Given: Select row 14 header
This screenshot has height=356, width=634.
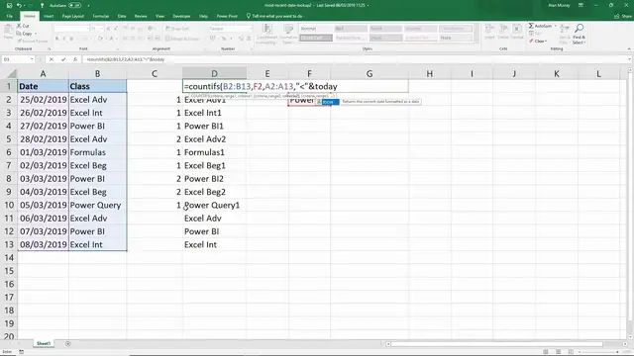Looking at the screenshot, I should (x=9, y=257).
